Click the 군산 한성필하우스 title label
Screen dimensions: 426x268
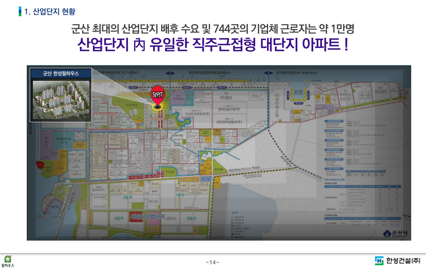coord(61,74)
